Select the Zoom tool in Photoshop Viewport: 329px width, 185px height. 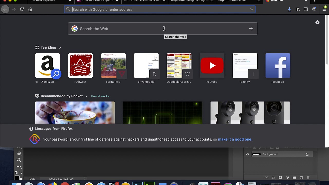pyautogui.click(x=19, y=160)
